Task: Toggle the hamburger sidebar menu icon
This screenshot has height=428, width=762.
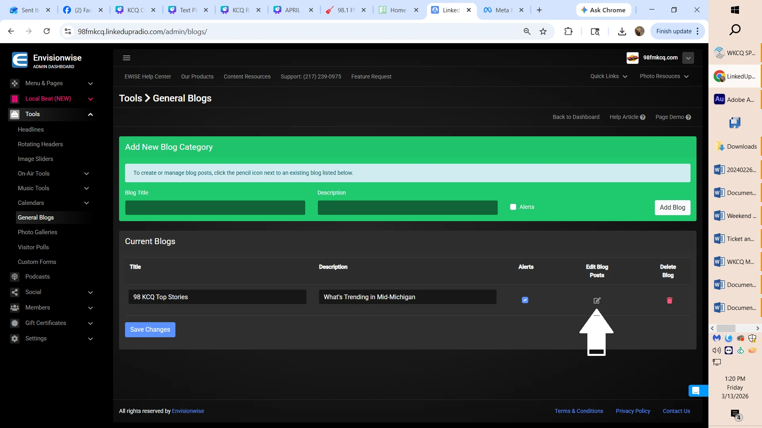Action: tap(127, 58)
